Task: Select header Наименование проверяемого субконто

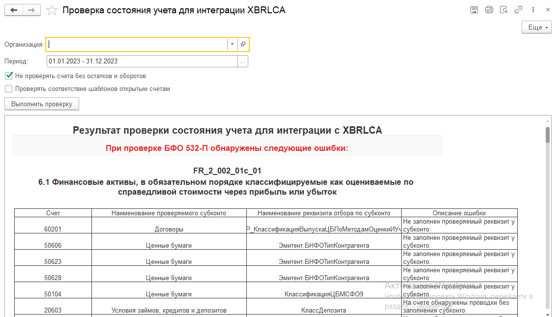Action: (169, 213)
